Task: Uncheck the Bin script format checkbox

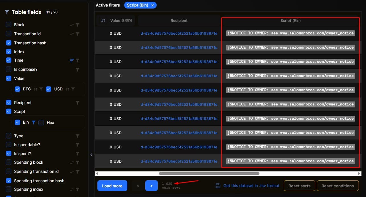Action: [x=18, y=122]
